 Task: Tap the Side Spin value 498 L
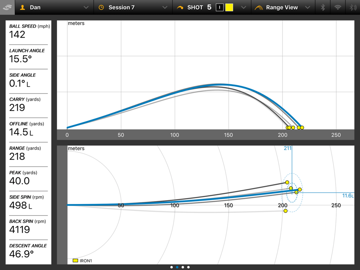pos(21,205)
